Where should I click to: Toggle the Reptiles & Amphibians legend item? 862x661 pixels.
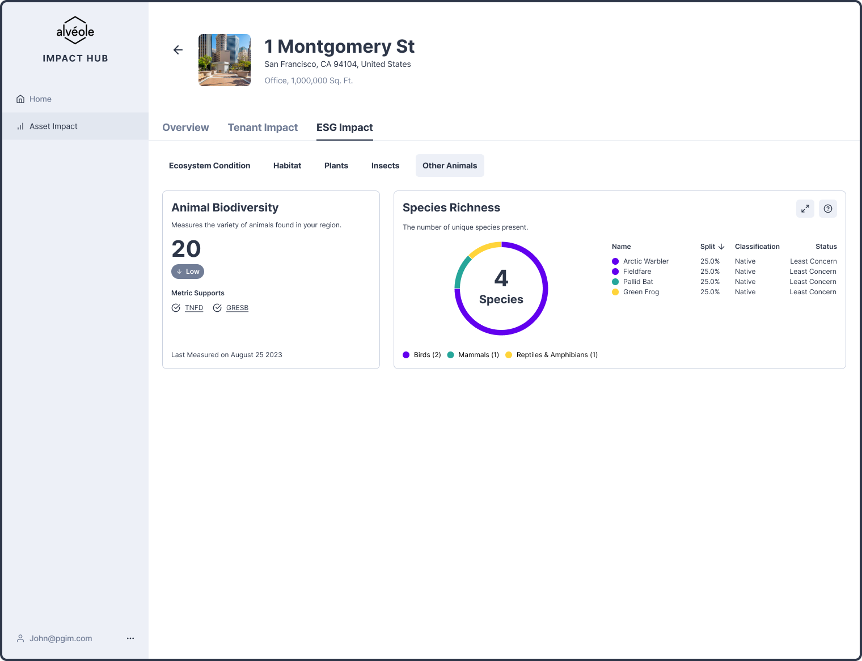coord(550,354)
